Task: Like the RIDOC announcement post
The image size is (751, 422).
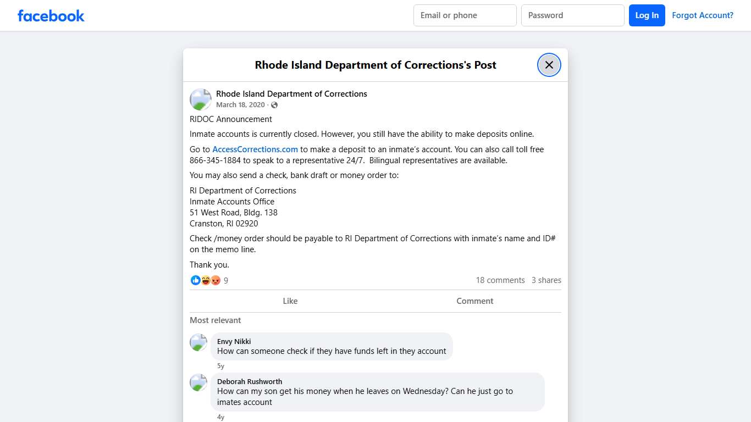Action: [x=290, y=301]
